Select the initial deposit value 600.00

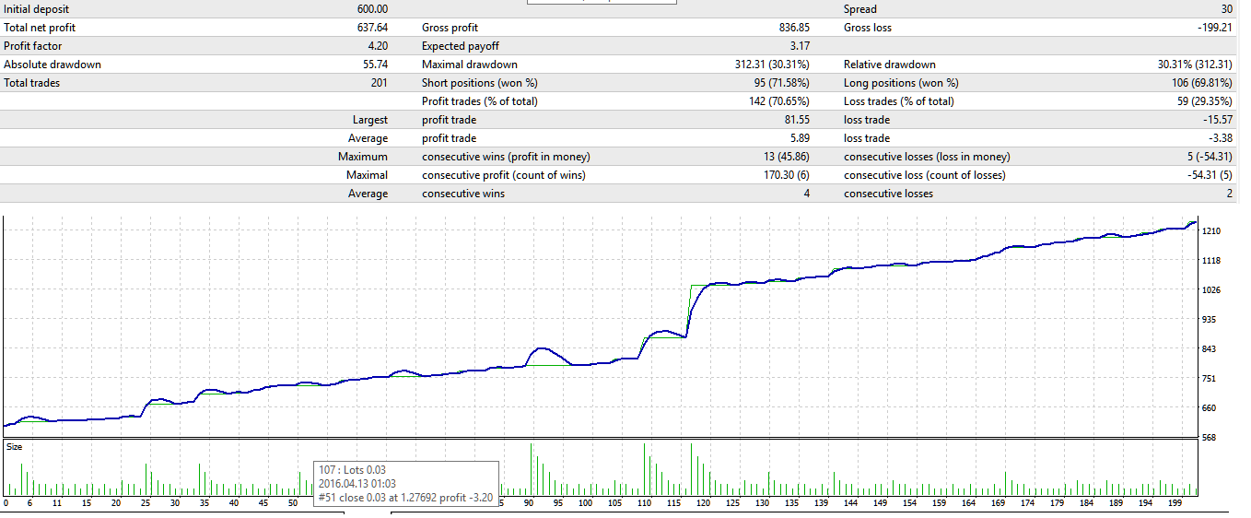[372, 9]
